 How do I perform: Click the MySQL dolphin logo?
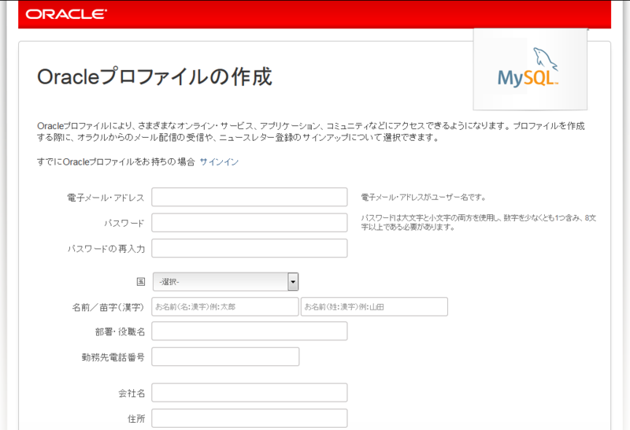pos(528,68)
